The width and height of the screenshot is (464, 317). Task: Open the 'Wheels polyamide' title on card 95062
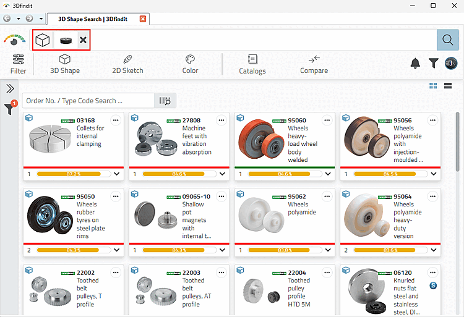[x=302, y=208]
